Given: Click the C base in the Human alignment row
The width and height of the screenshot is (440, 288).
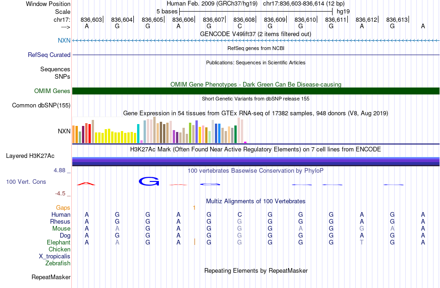Looking at the screenshot, I should (x=239, y=214).
